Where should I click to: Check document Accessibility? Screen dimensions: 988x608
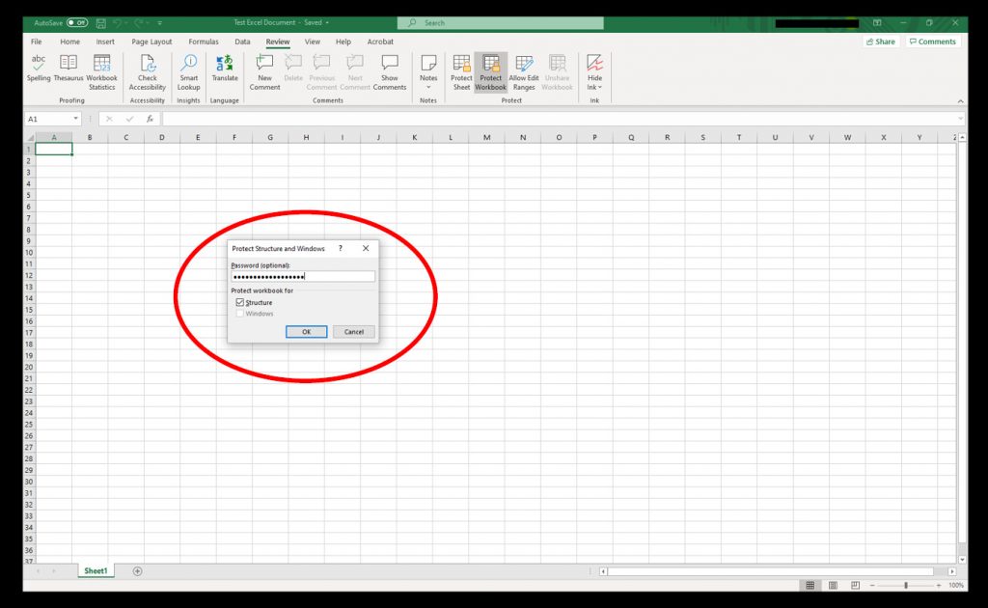click(x=147, y=69)
